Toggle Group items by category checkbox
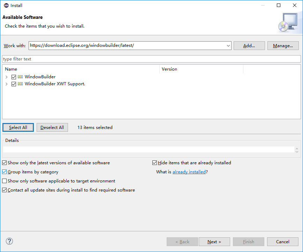The height and width of the screenshot is (252, 303). pyautogui.click(x=5, y=172)
